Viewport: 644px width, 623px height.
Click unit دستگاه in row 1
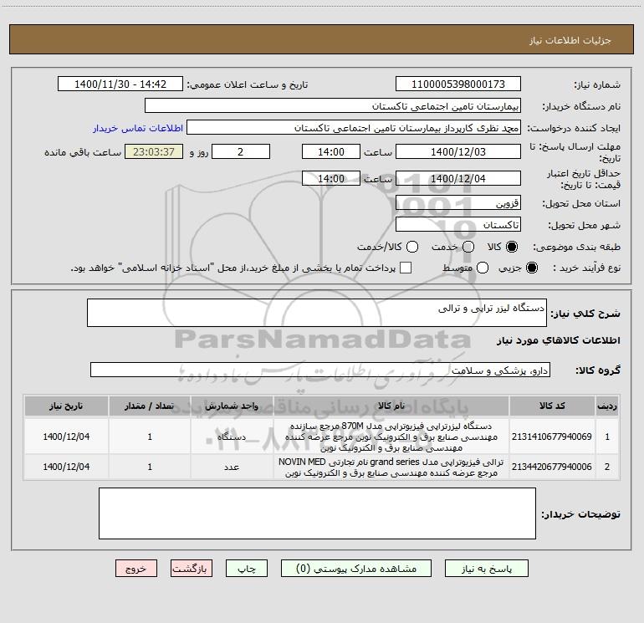pos(232,437)
